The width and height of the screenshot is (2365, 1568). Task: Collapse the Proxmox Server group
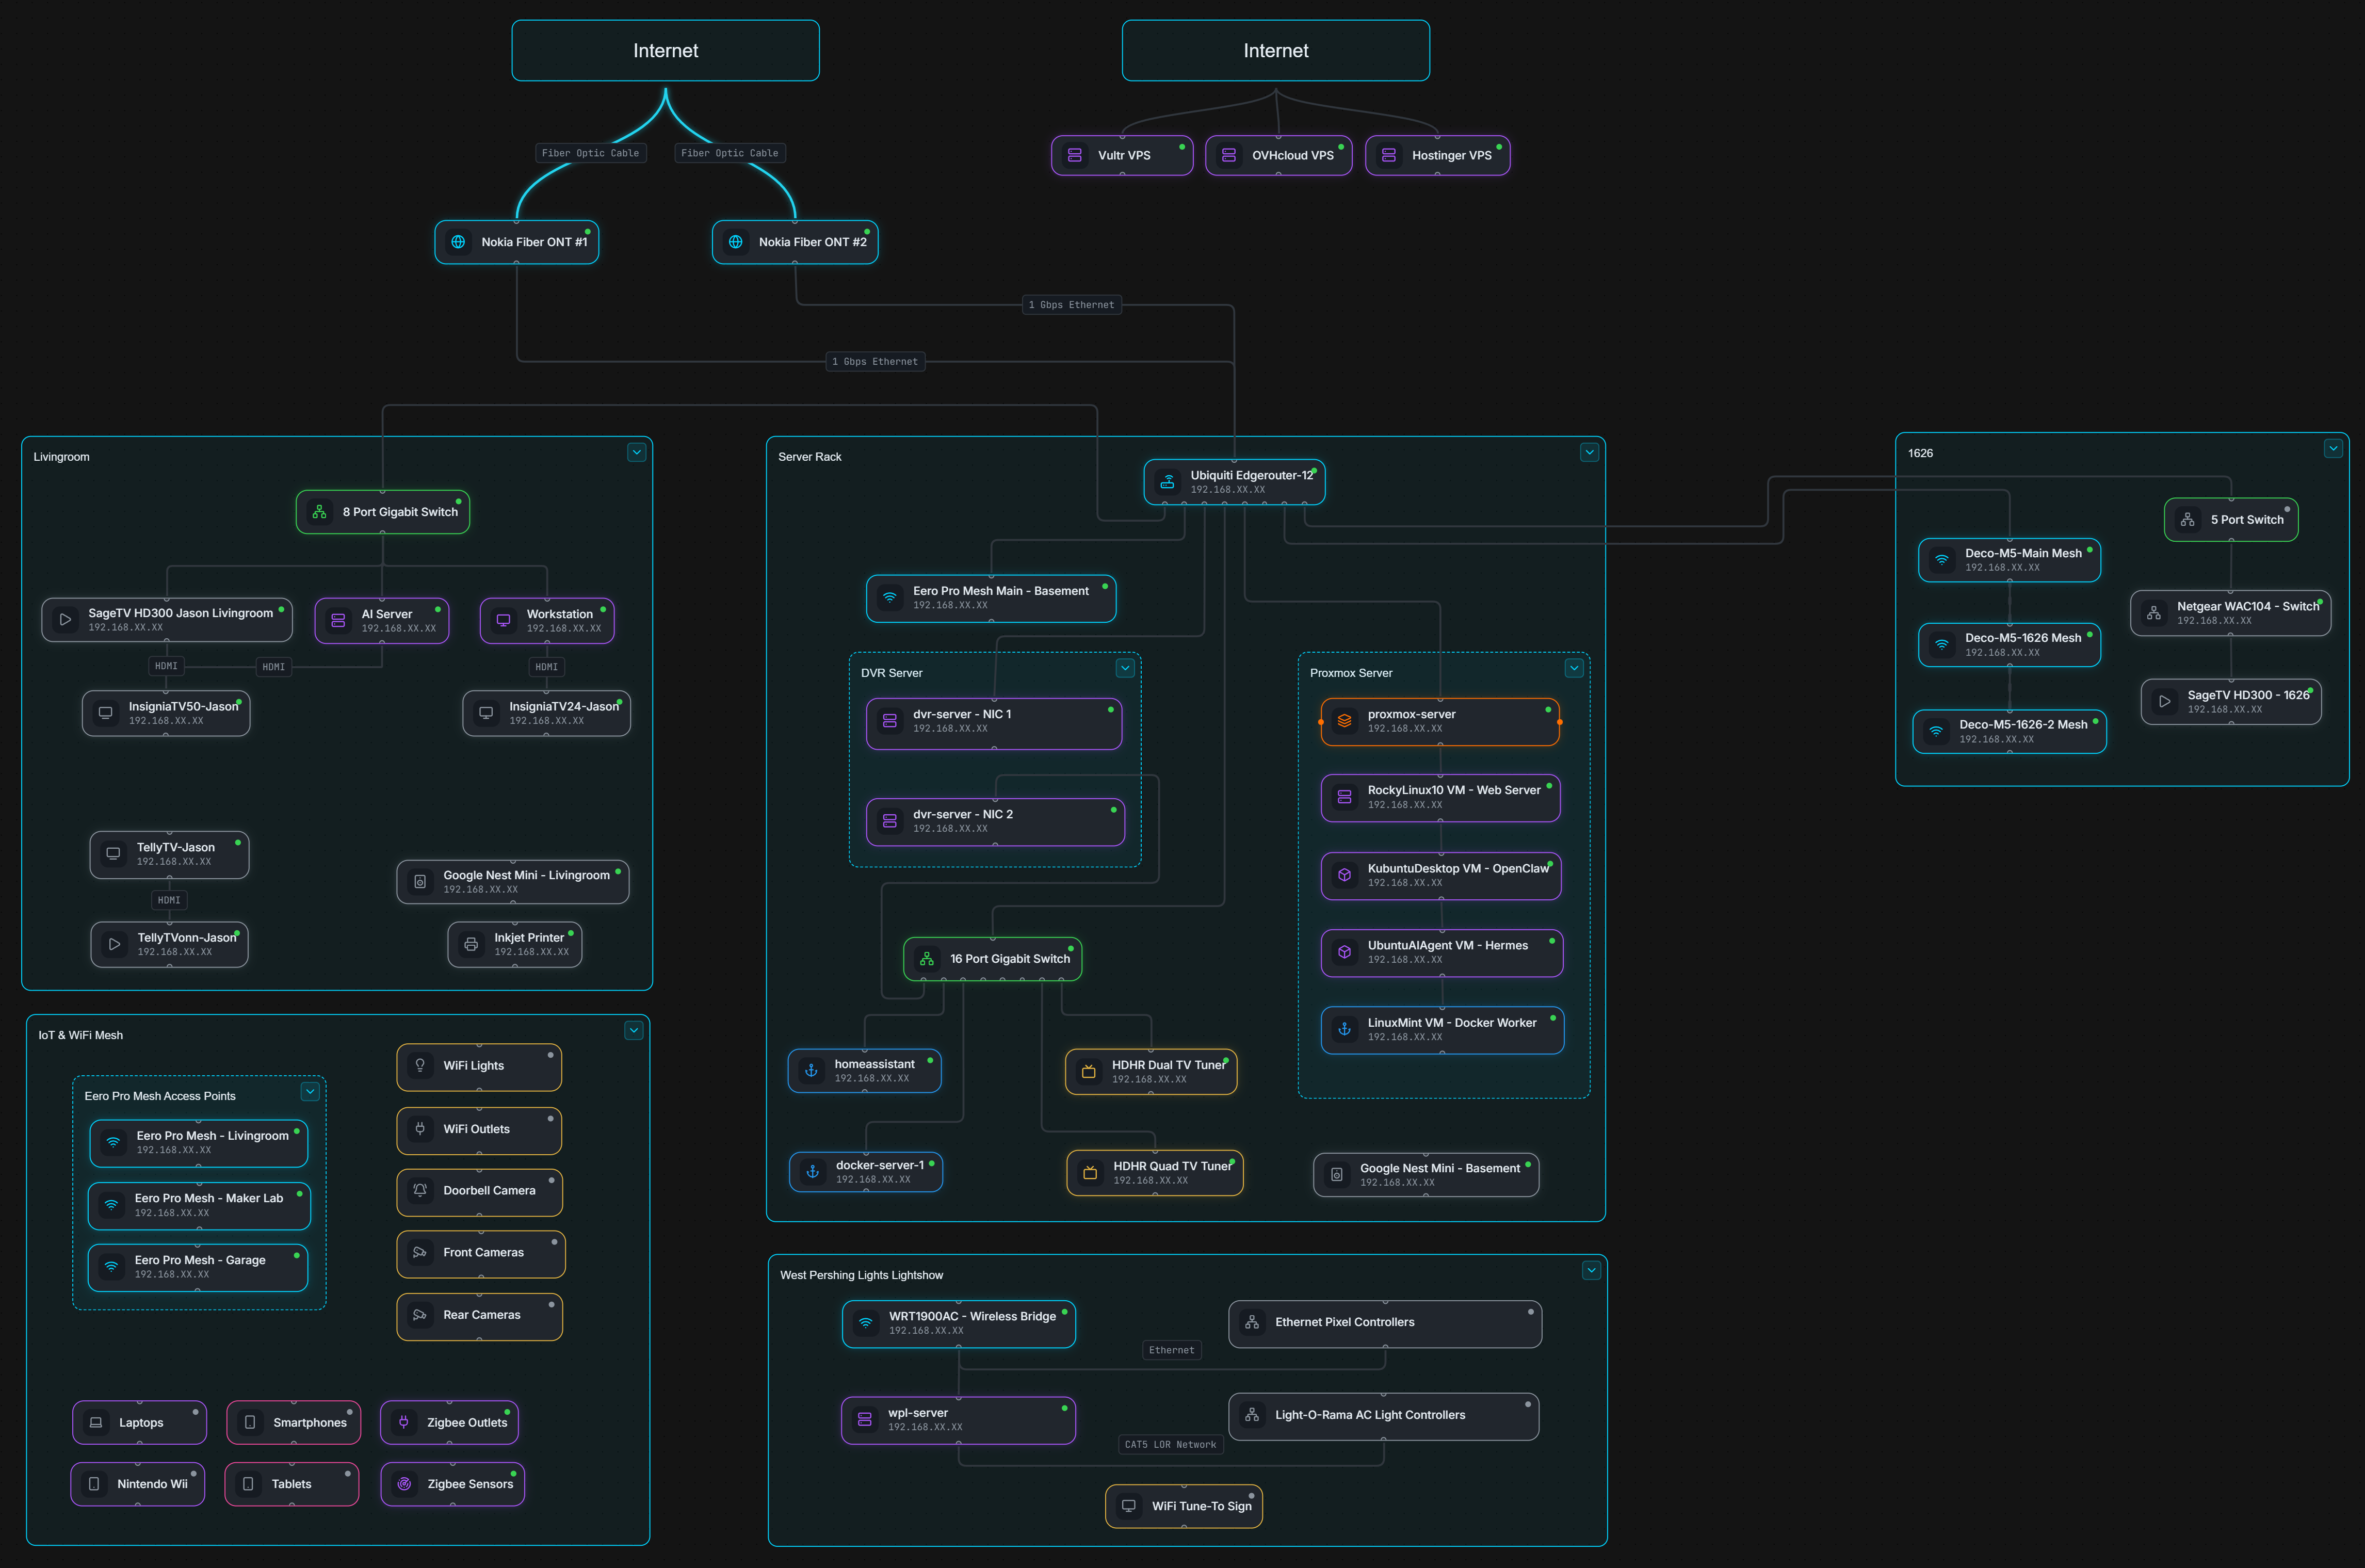(x=1574, y=669)
